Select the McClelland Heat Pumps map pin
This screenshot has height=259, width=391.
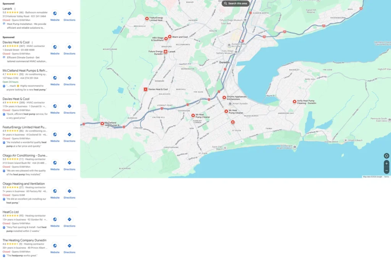102,123
